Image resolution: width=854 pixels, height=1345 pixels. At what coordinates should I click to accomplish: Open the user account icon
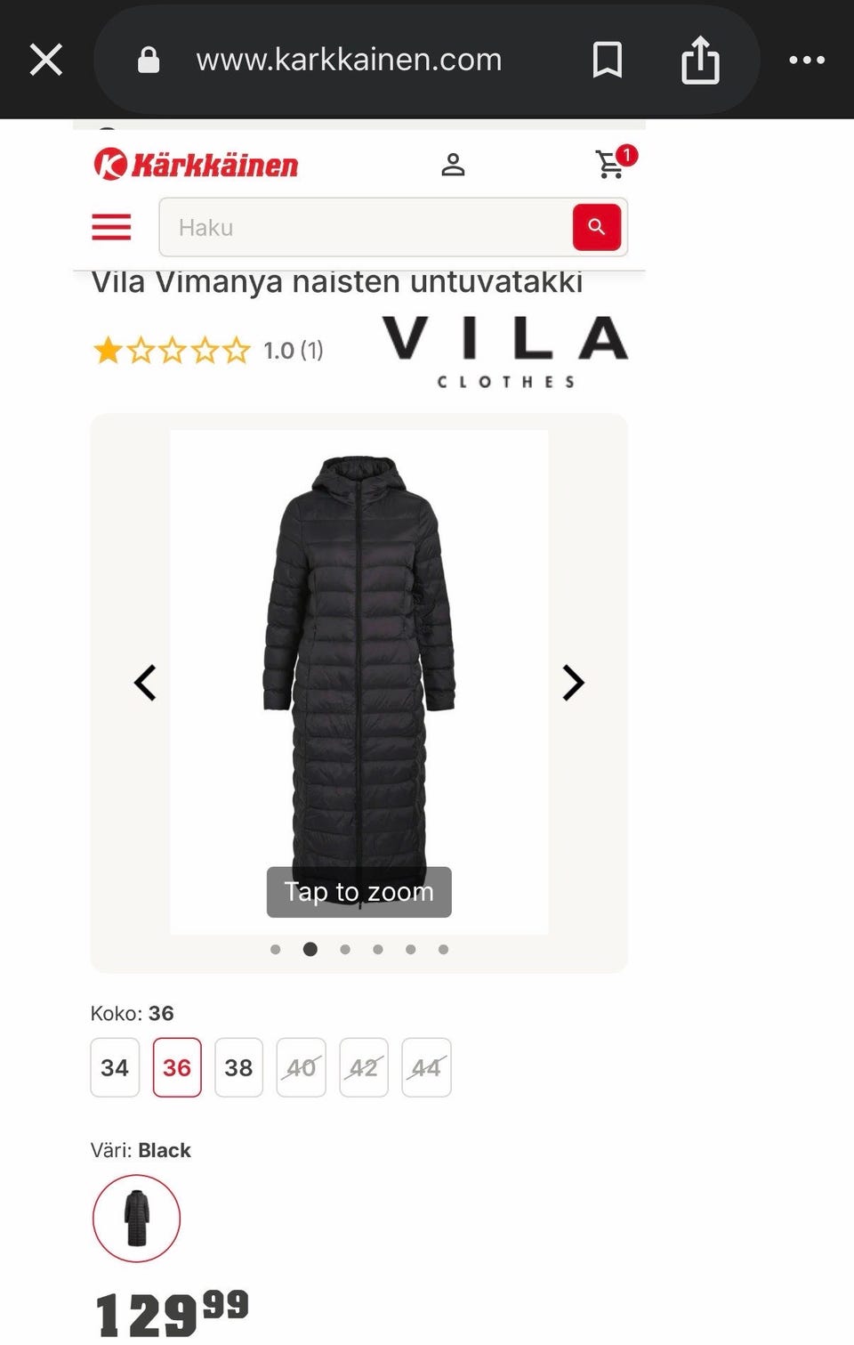point(453,165)
